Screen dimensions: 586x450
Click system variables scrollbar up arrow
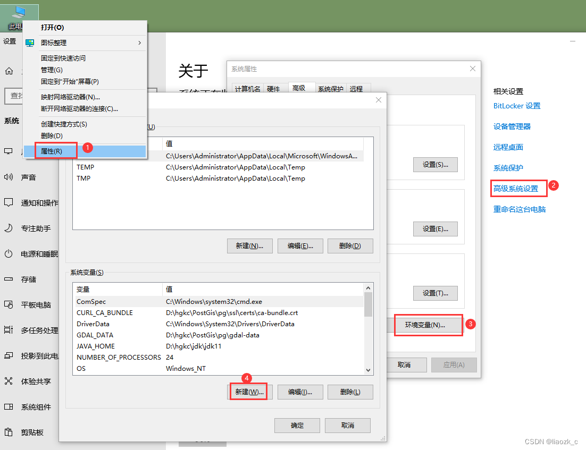(x=368, y=288)
